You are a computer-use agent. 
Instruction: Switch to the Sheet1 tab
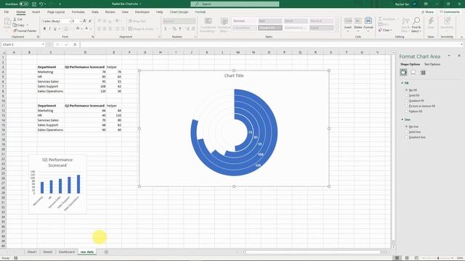pos(32,252)
